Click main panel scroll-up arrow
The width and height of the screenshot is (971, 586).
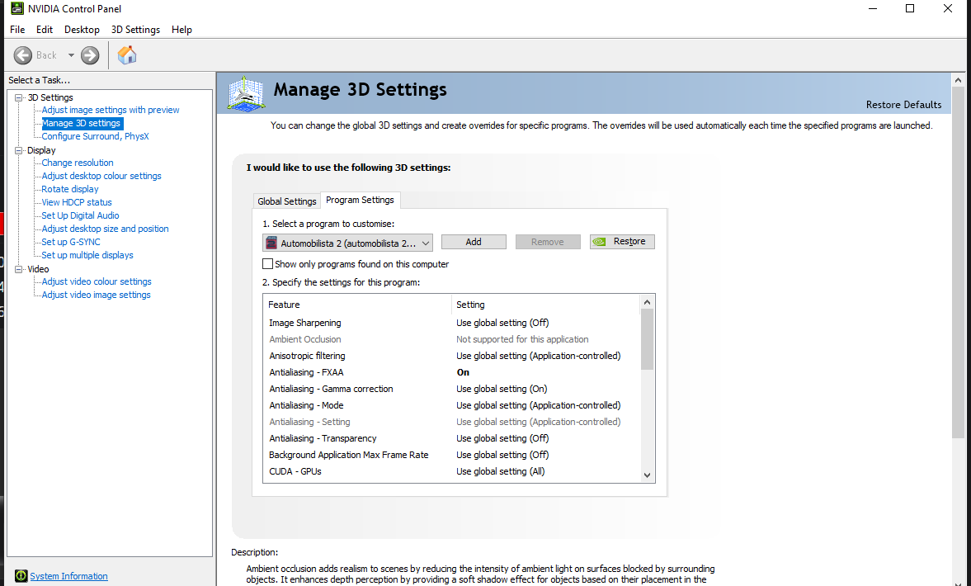[x=958, y=80]
